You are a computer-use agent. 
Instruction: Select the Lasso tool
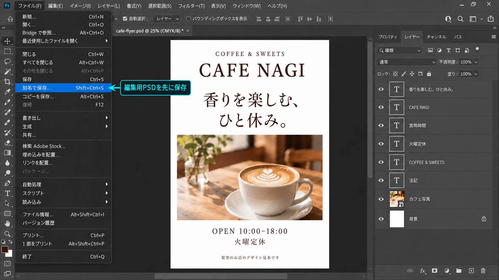(7, 61)
